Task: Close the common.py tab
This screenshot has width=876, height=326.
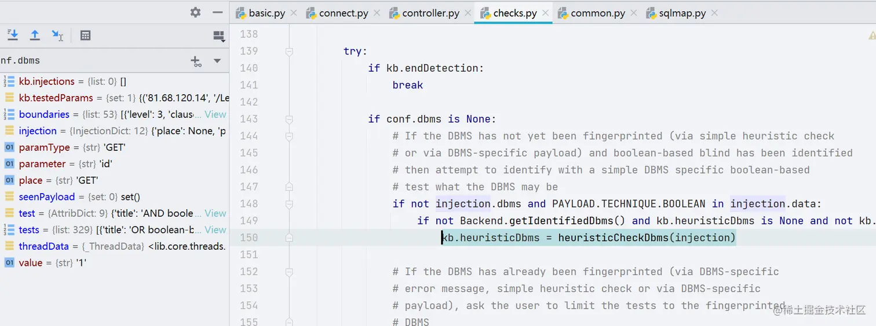Action: (x=633, y=13)
